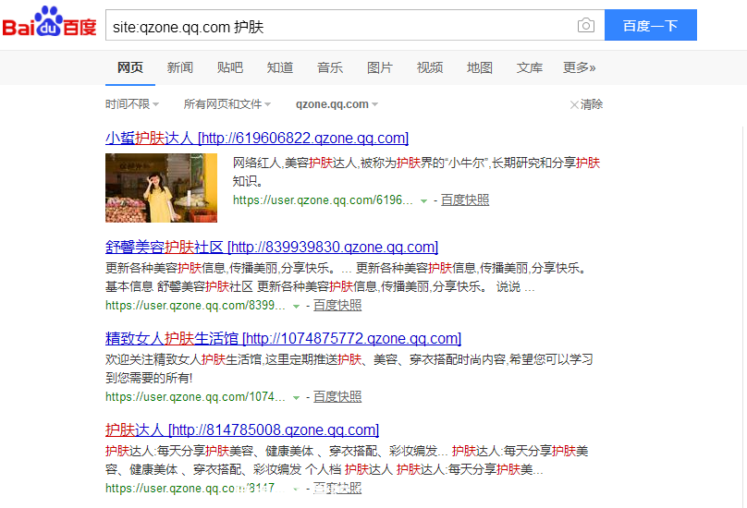Open the 地图 tab
This screenshot has height=508, width=747.
(x=480, y=67)
